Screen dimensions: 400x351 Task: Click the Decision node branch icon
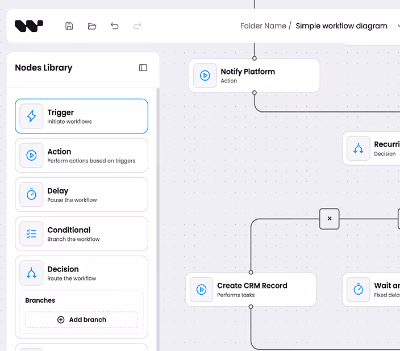click(31, 273)
